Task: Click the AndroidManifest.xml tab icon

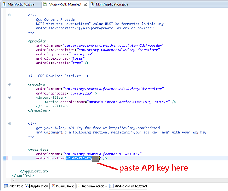Action: coord(111,186)
